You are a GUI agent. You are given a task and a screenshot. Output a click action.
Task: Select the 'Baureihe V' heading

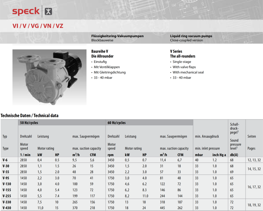[100, 51]
